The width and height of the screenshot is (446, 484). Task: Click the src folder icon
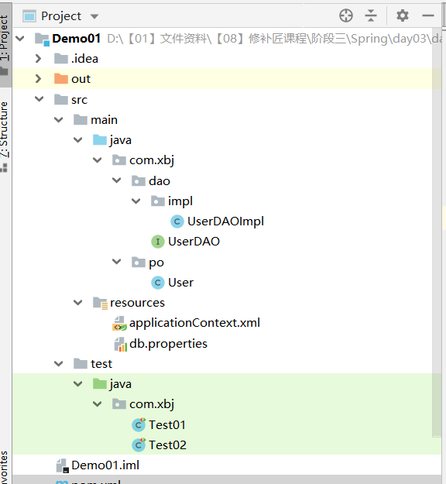pyautogui.click(x=61, y=99)
